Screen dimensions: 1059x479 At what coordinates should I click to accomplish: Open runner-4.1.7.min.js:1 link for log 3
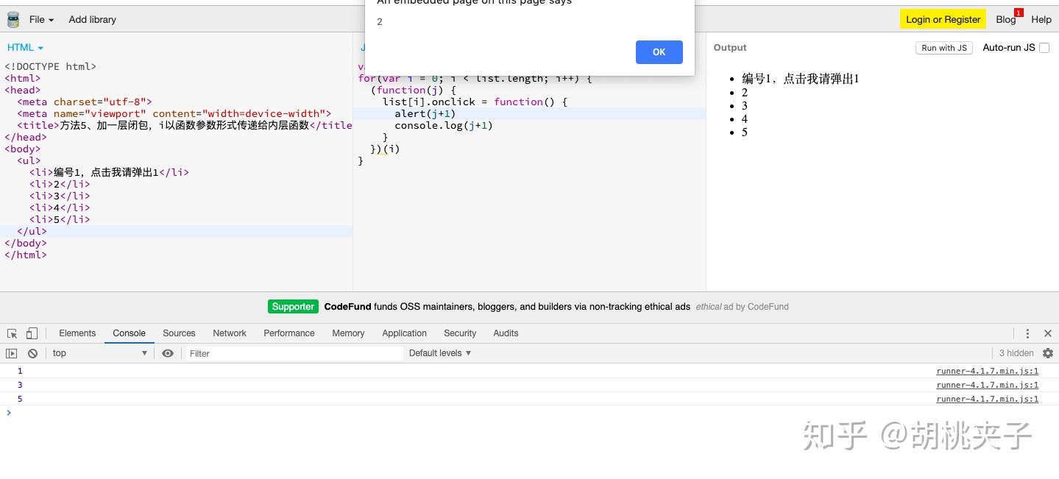click(x=987, y=385)
